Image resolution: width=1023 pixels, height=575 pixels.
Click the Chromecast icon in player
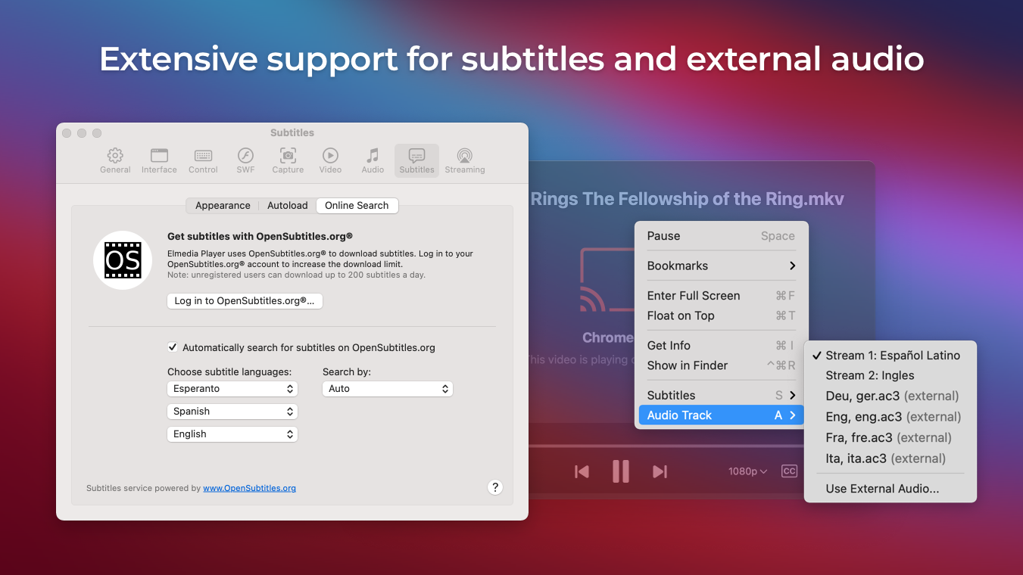[x=607, y=280]
